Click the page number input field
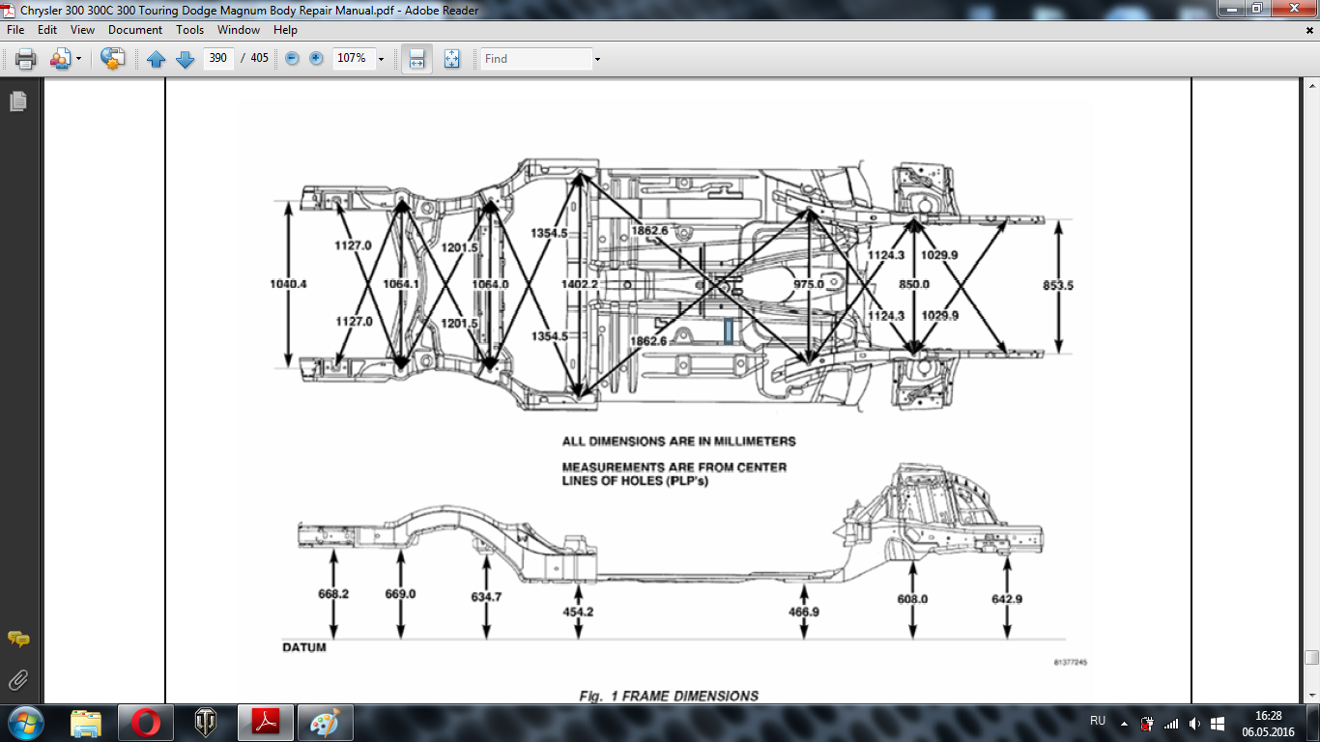Viewport: 1320px width, 742px height. pos(218,59)
